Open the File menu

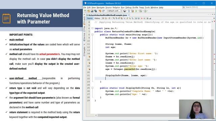(x=85, y=7)
